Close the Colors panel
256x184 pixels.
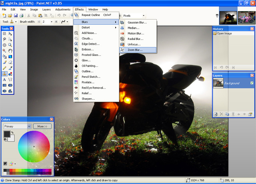coord(52,119)
